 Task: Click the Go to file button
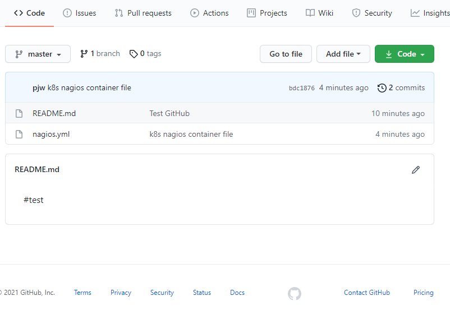click(286, 54)
